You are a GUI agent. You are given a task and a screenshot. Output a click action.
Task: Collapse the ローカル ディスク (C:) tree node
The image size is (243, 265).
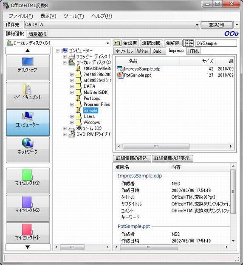click(65, 62)
